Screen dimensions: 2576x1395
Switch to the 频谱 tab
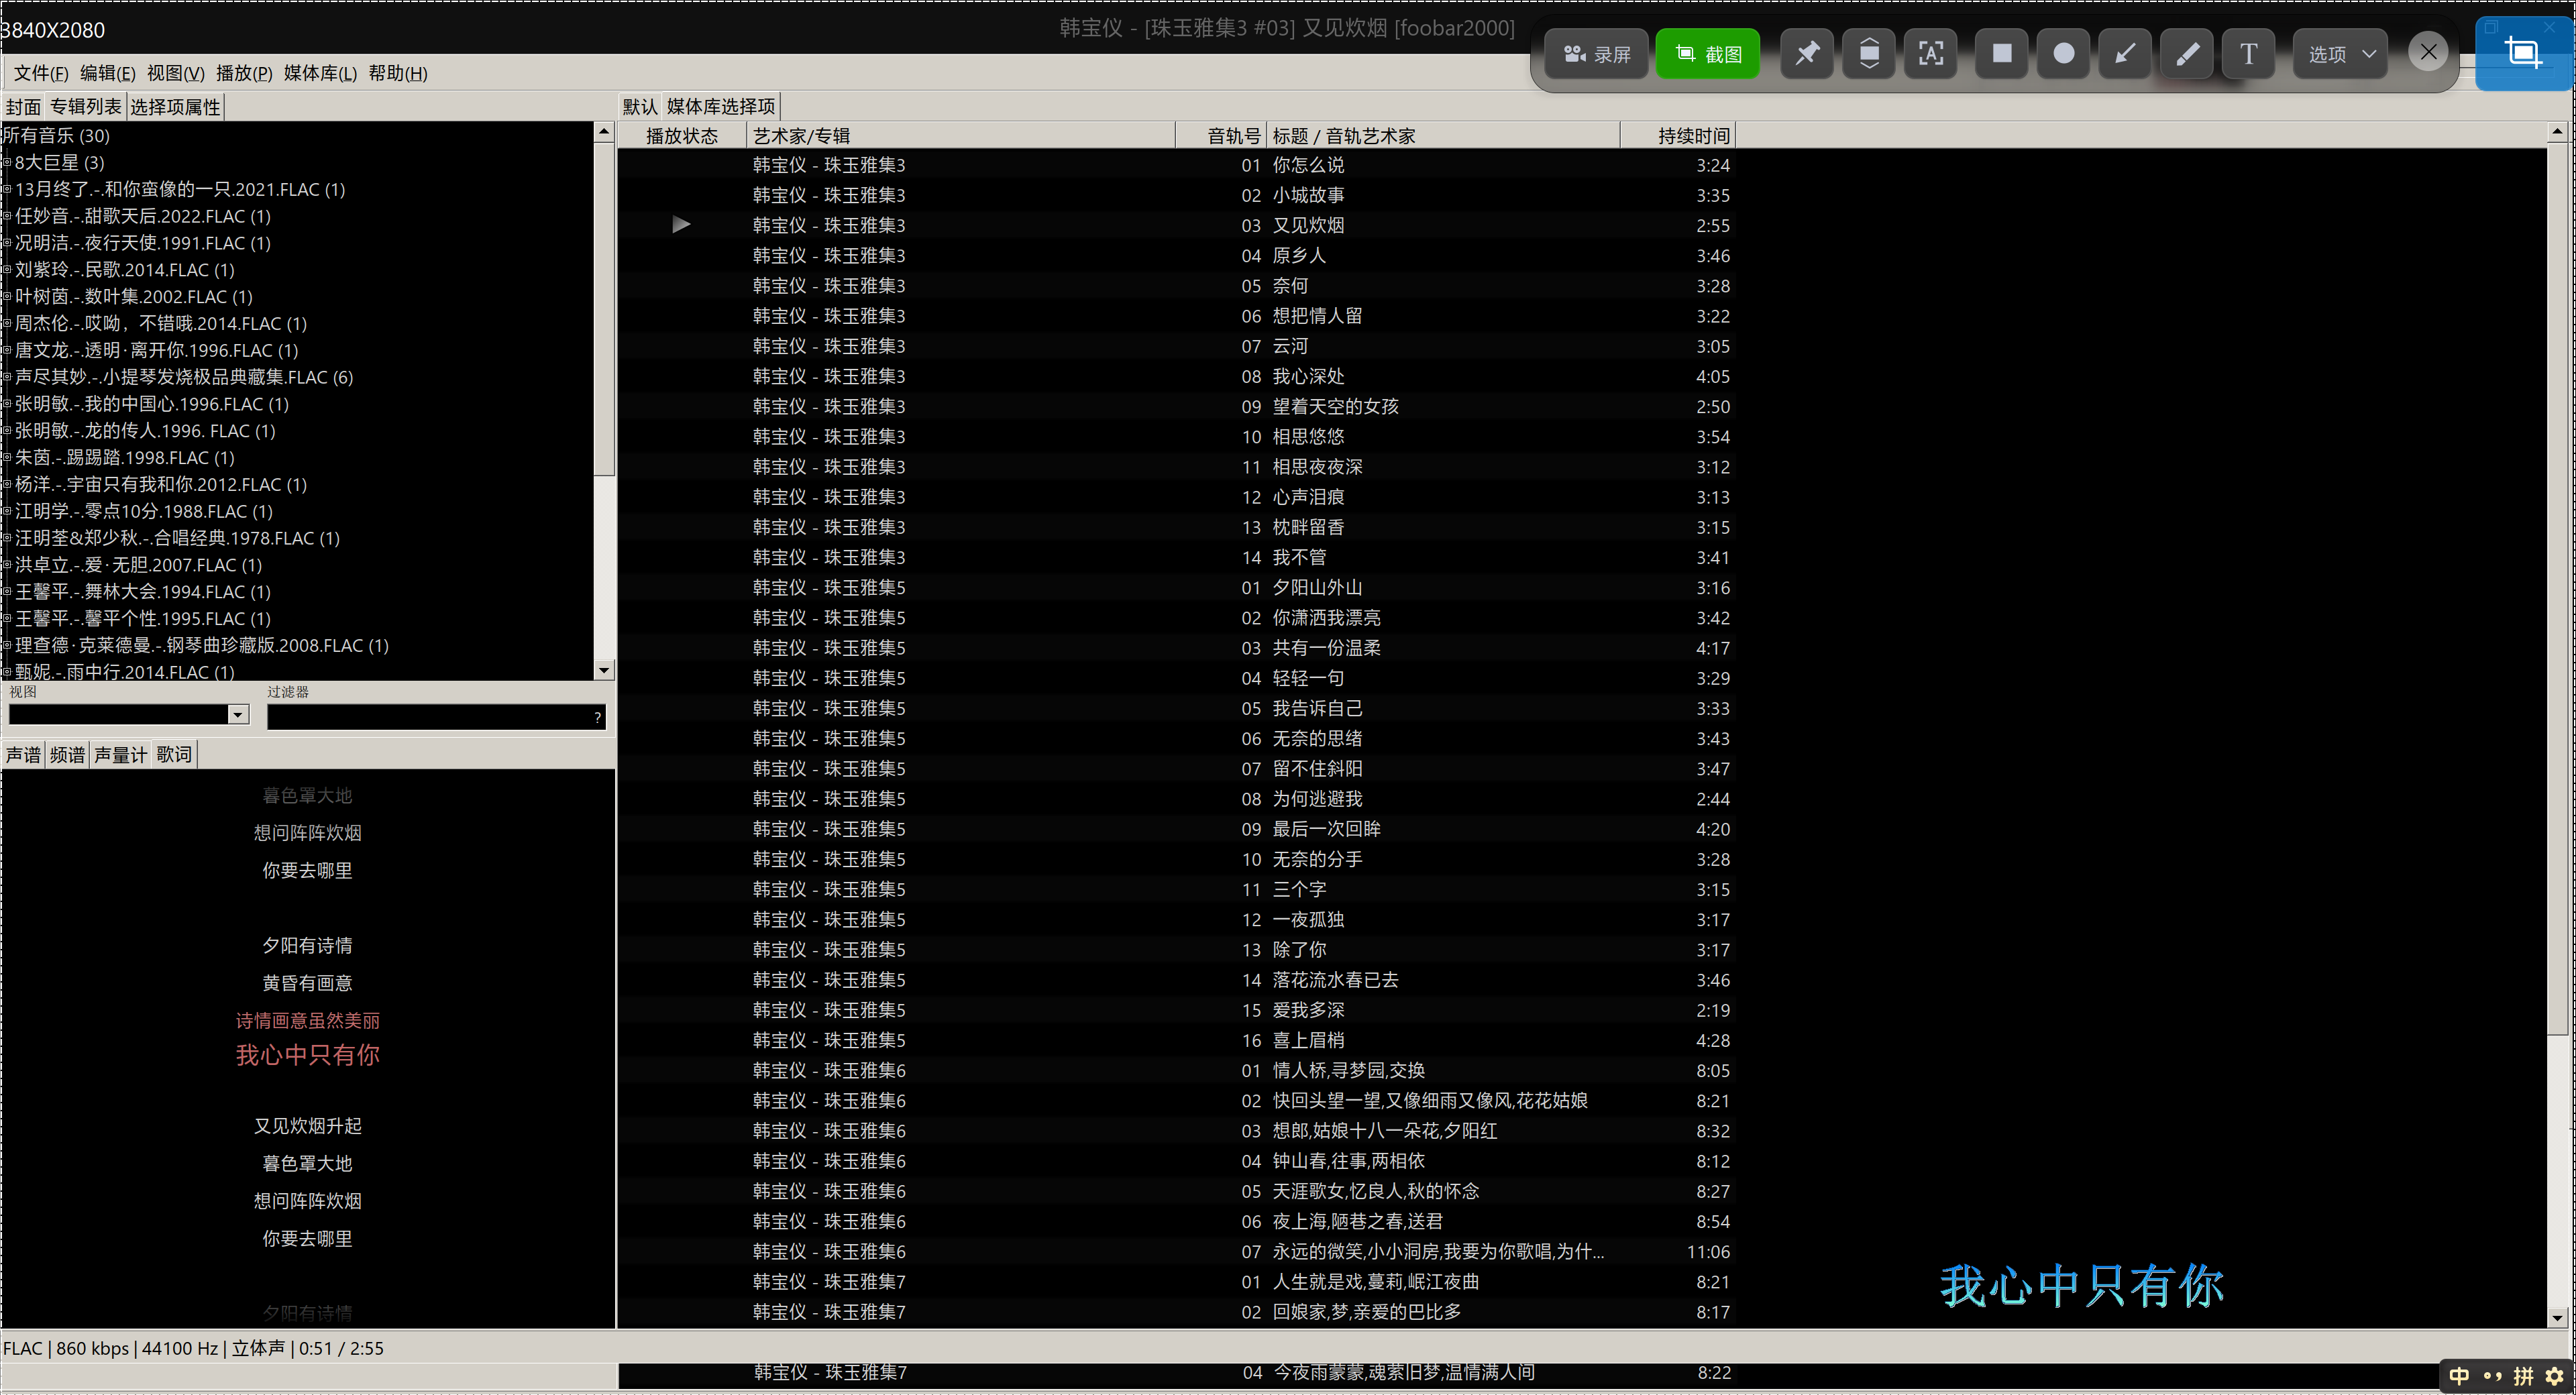tap(67, 755)
